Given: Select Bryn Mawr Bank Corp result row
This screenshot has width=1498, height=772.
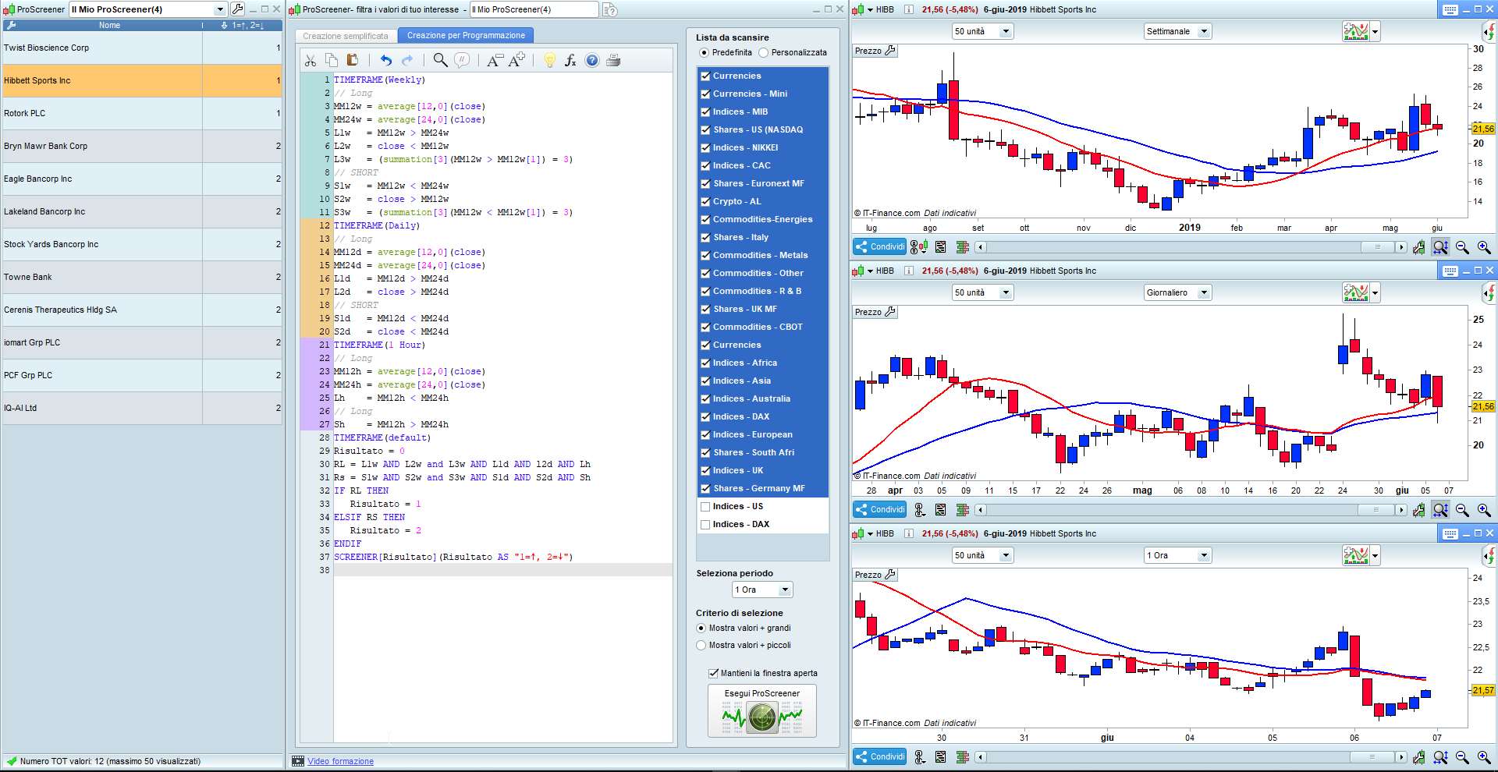Looking at the screenshot, I should (x=142, y=147).
